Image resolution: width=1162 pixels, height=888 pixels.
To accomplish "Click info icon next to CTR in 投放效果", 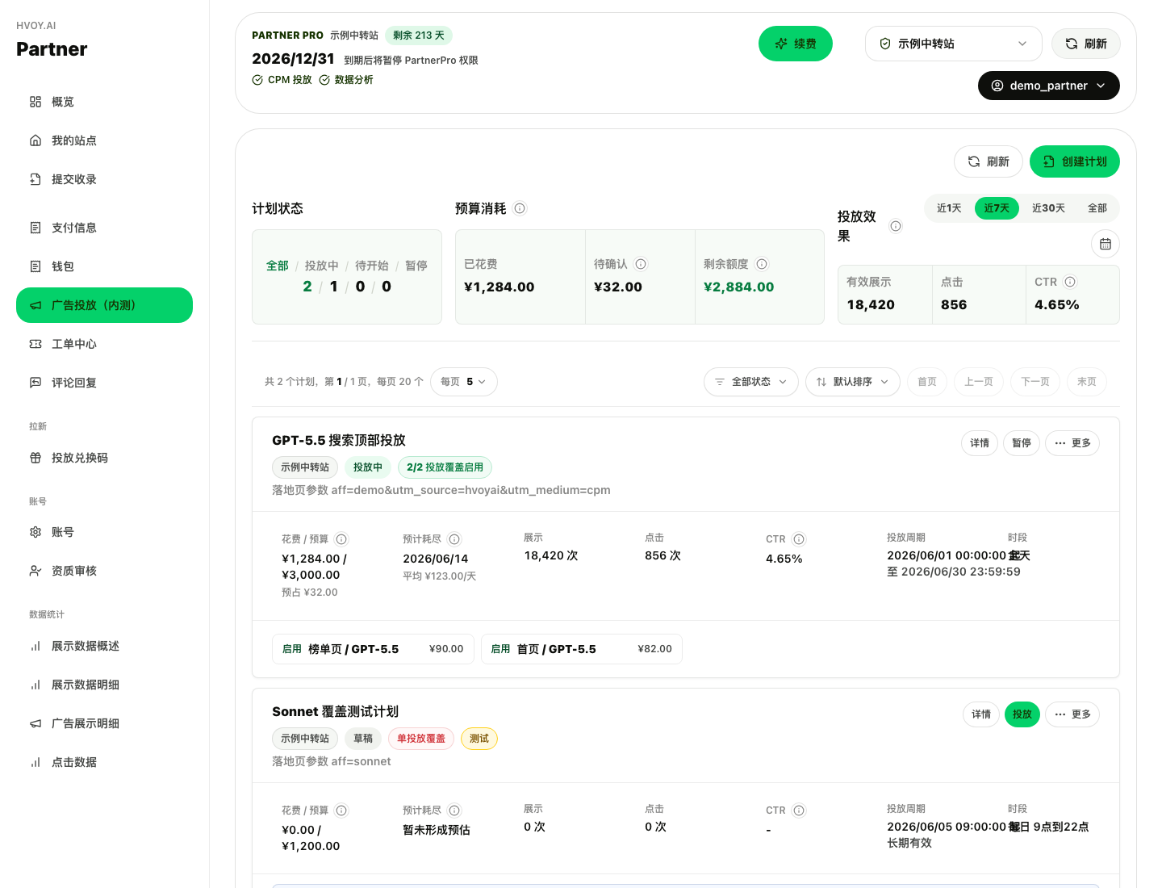I will [1070, 282].
